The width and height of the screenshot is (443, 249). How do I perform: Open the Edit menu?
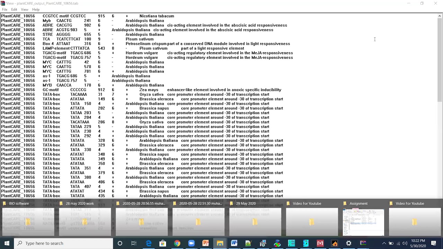14,9
